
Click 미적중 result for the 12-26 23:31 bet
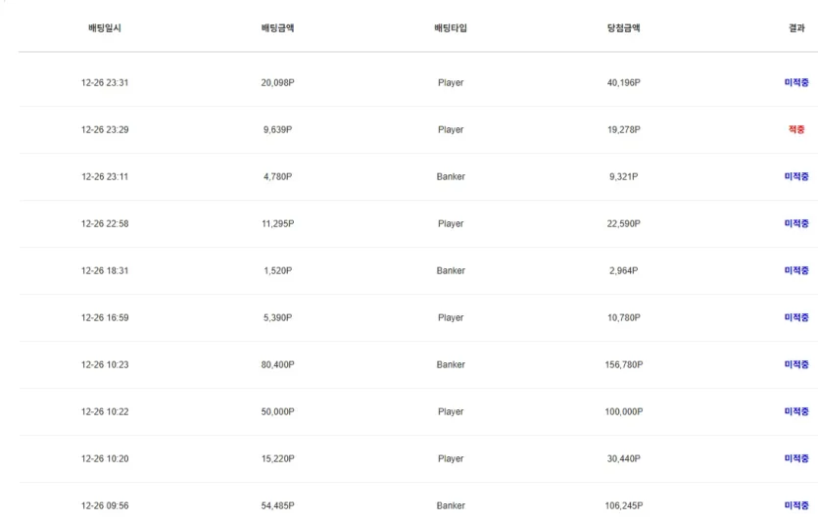click(x=796, y=83)
